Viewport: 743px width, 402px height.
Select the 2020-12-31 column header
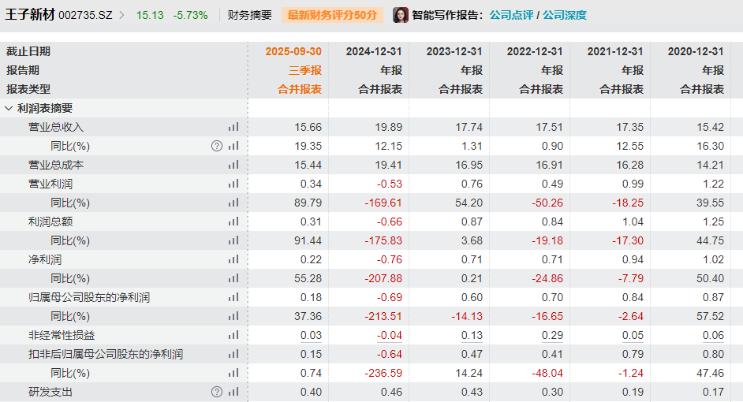(x=696, y=51)
